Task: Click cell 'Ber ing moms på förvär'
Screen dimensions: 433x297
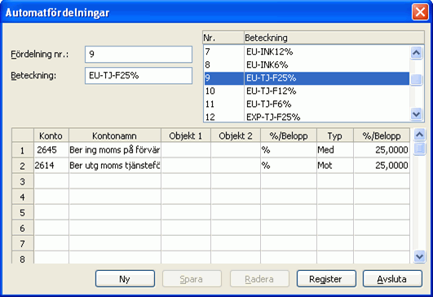Action: (x=115, y=150)
